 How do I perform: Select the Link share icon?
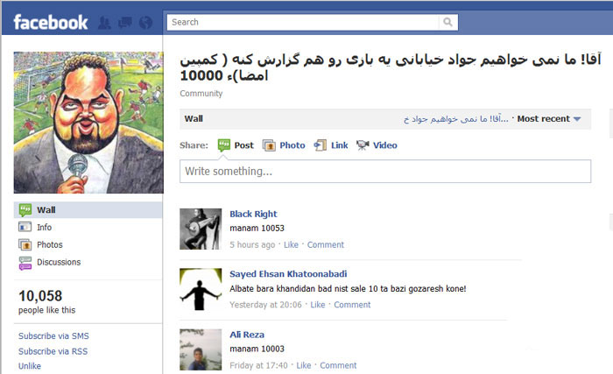(x=321, y=145)
